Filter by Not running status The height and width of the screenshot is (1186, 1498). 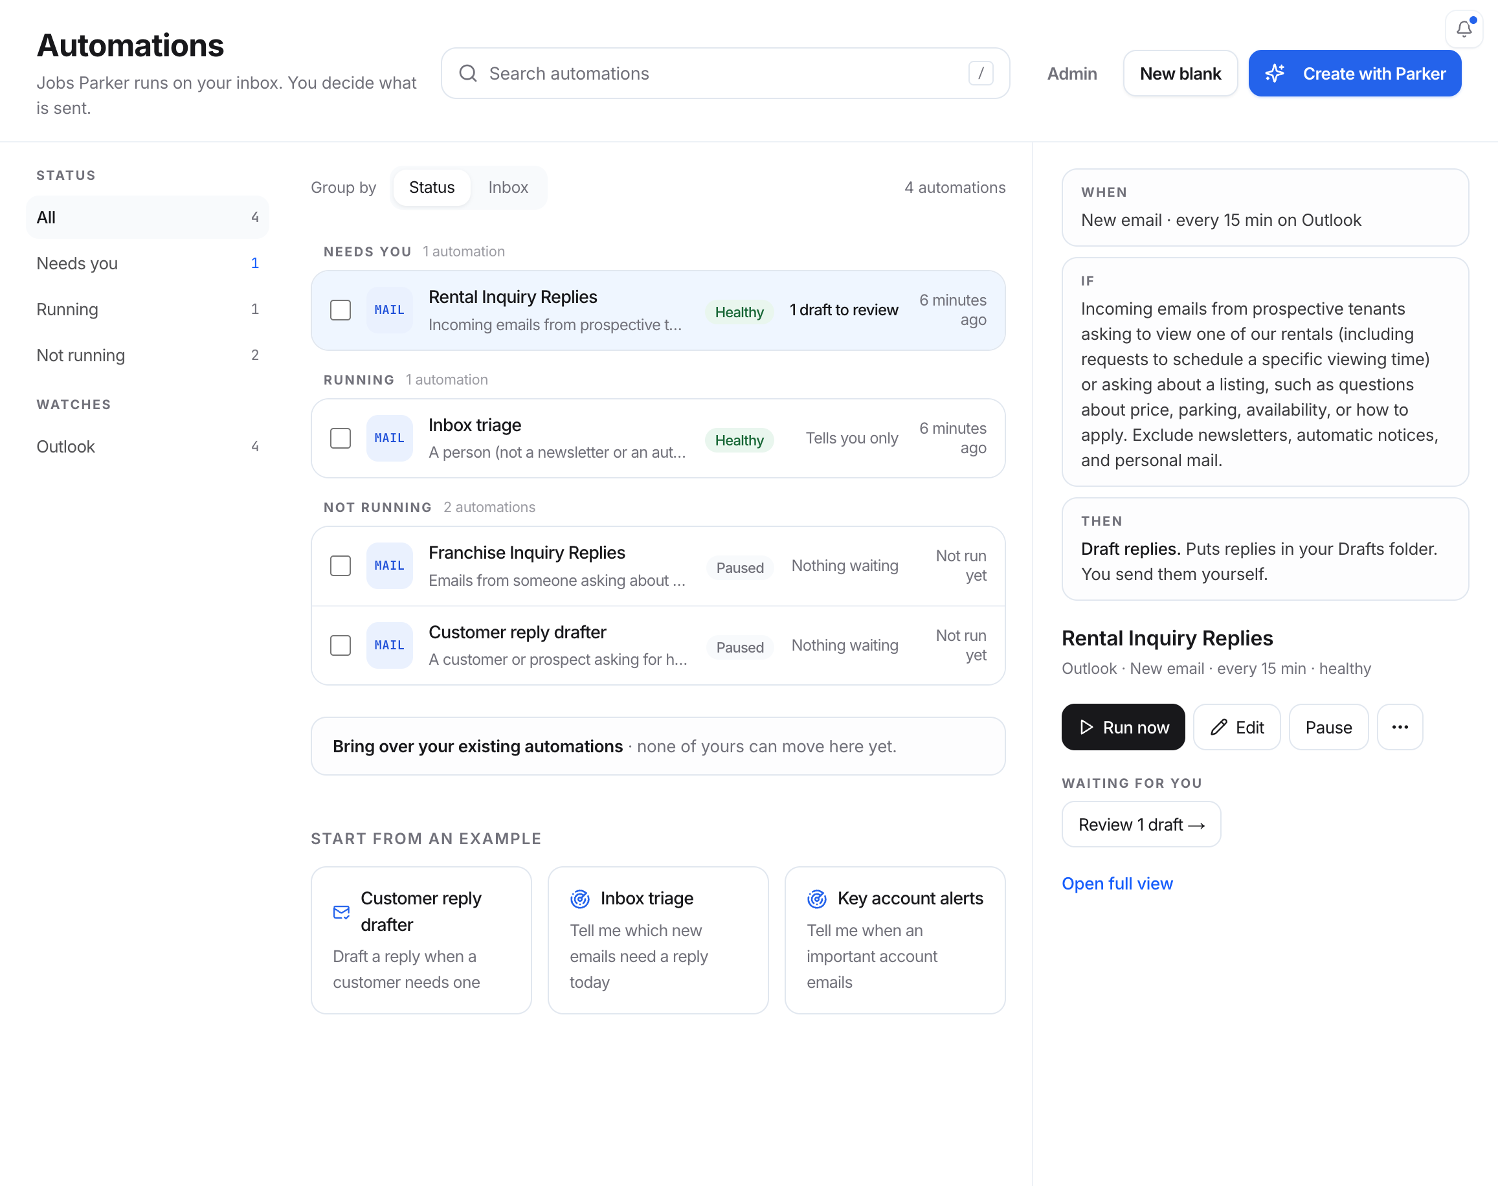[147, 355]
